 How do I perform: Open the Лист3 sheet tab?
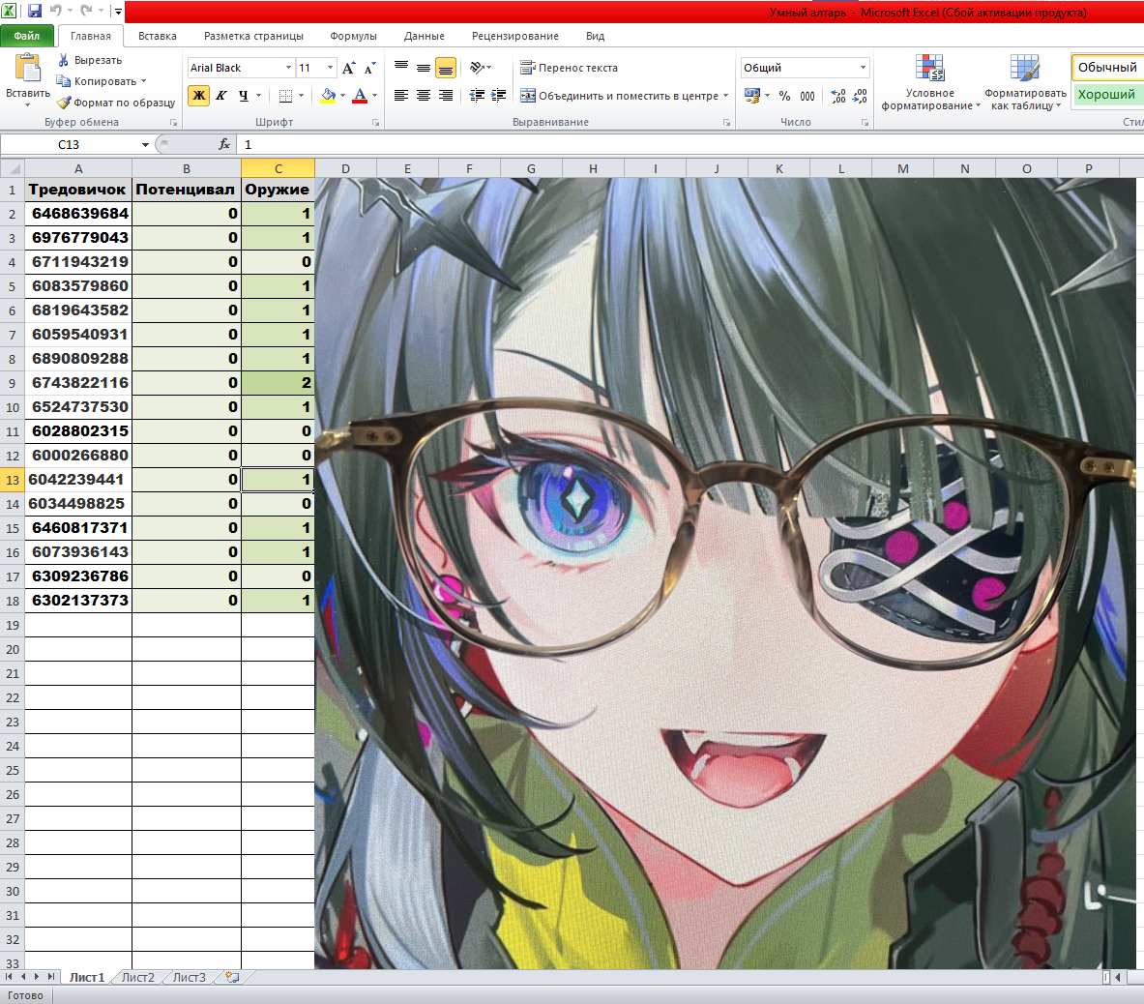[189, 977]
